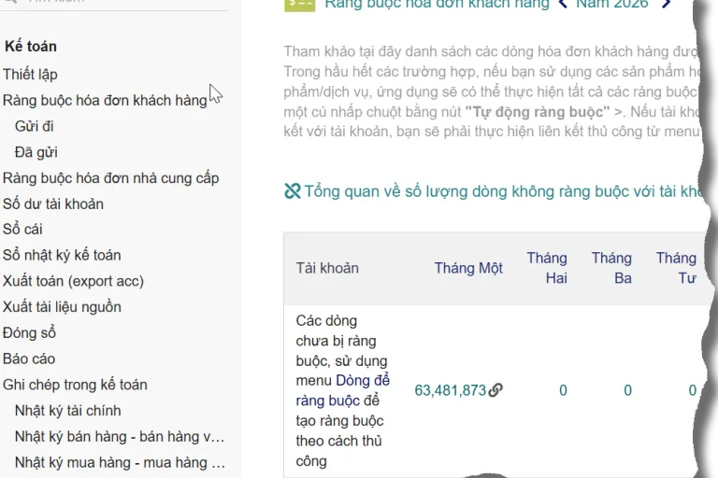
Task: Open Đóng sổ menu item
Action: 29,333
